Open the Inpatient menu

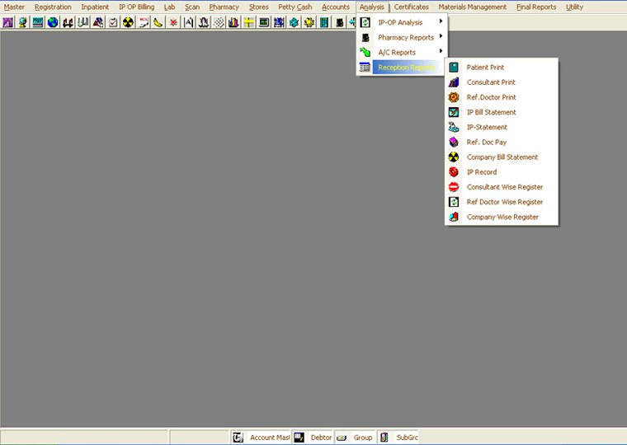[x=95, y=7]
